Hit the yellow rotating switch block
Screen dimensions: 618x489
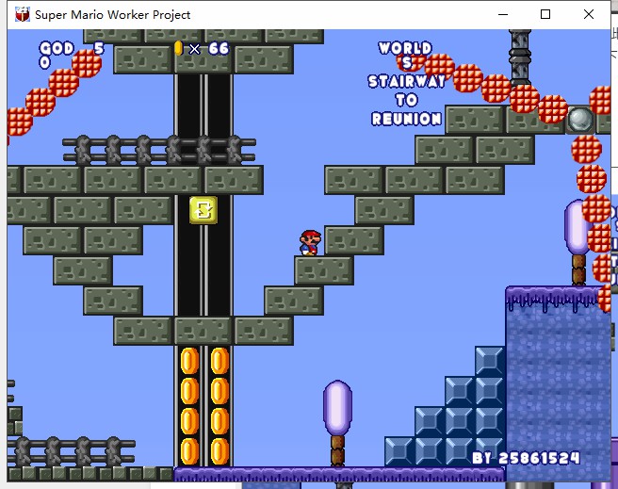pos(203,210)
